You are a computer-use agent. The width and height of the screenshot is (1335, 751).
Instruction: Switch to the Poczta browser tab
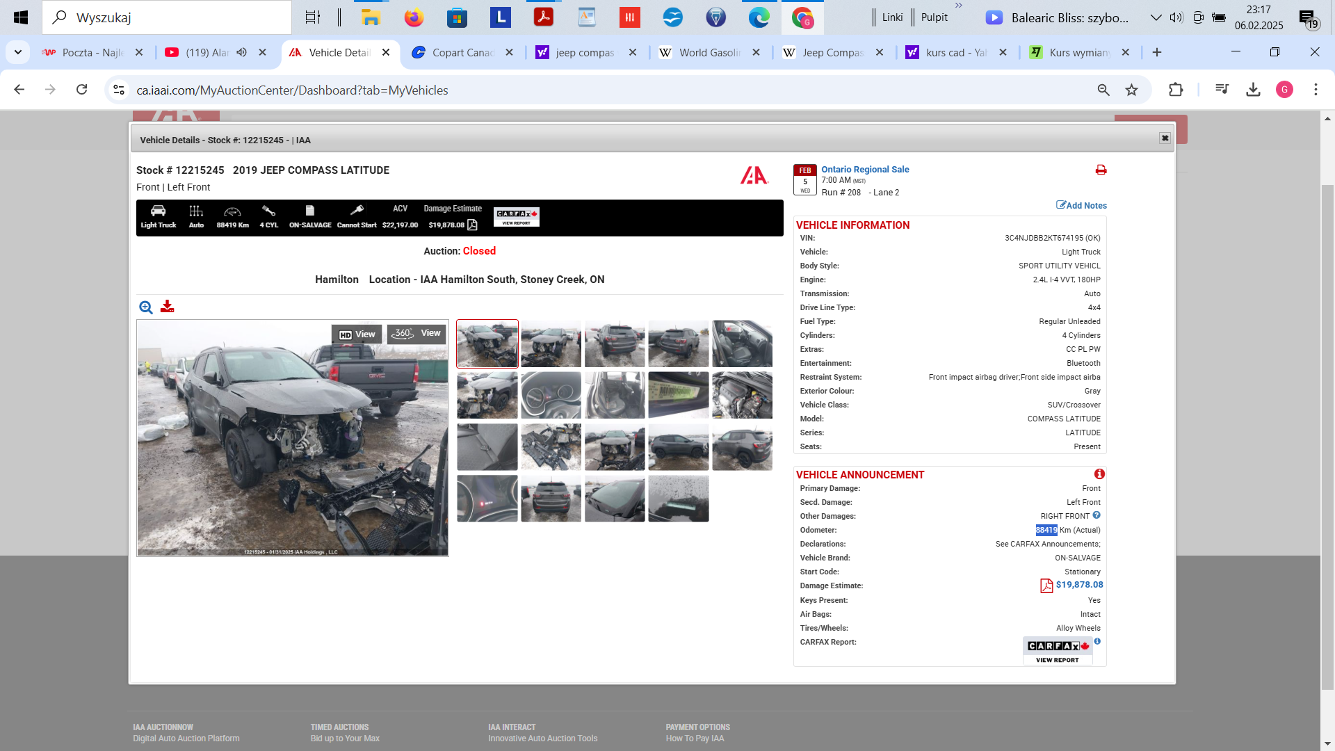93,53
